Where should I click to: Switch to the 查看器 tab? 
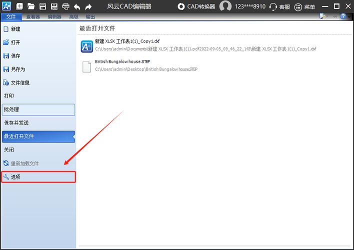pyautogui.click(x=33, y=16)
